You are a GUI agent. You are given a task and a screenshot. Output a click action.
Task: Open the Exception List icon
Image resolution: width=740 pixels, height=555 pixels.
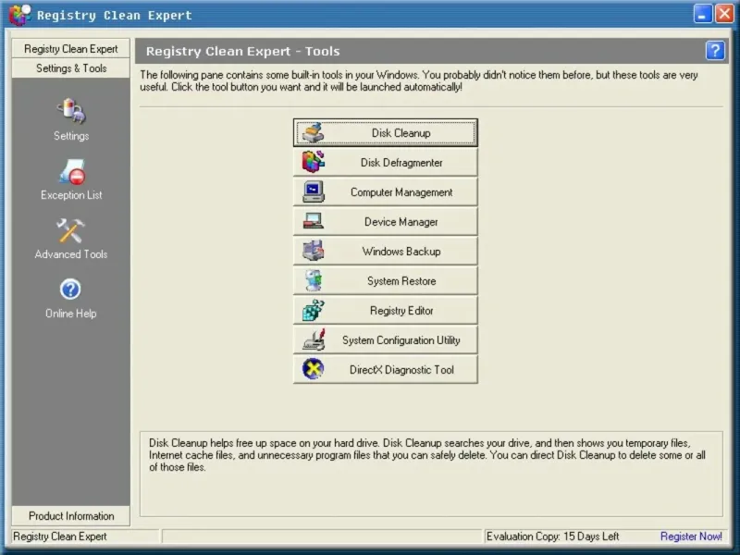tap(72, 171)
